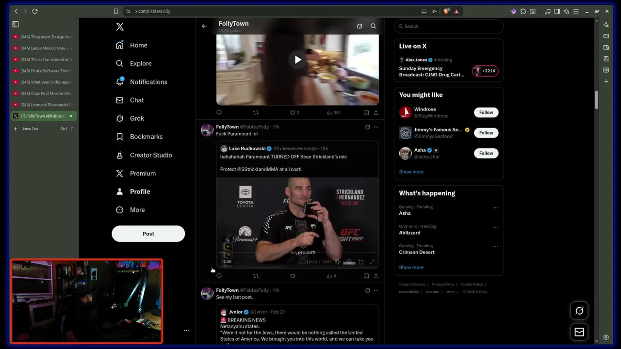Show more under What's happening
Viewport: 621px width, 349px height.
pos(411,267)
